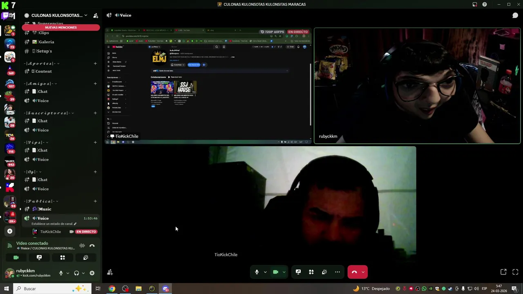Edit channel status pencil icon
523x294 pixels.
point(75,224)
